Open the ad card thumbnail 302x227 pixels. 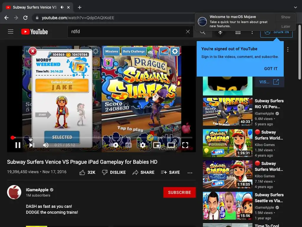click(227, 86)
